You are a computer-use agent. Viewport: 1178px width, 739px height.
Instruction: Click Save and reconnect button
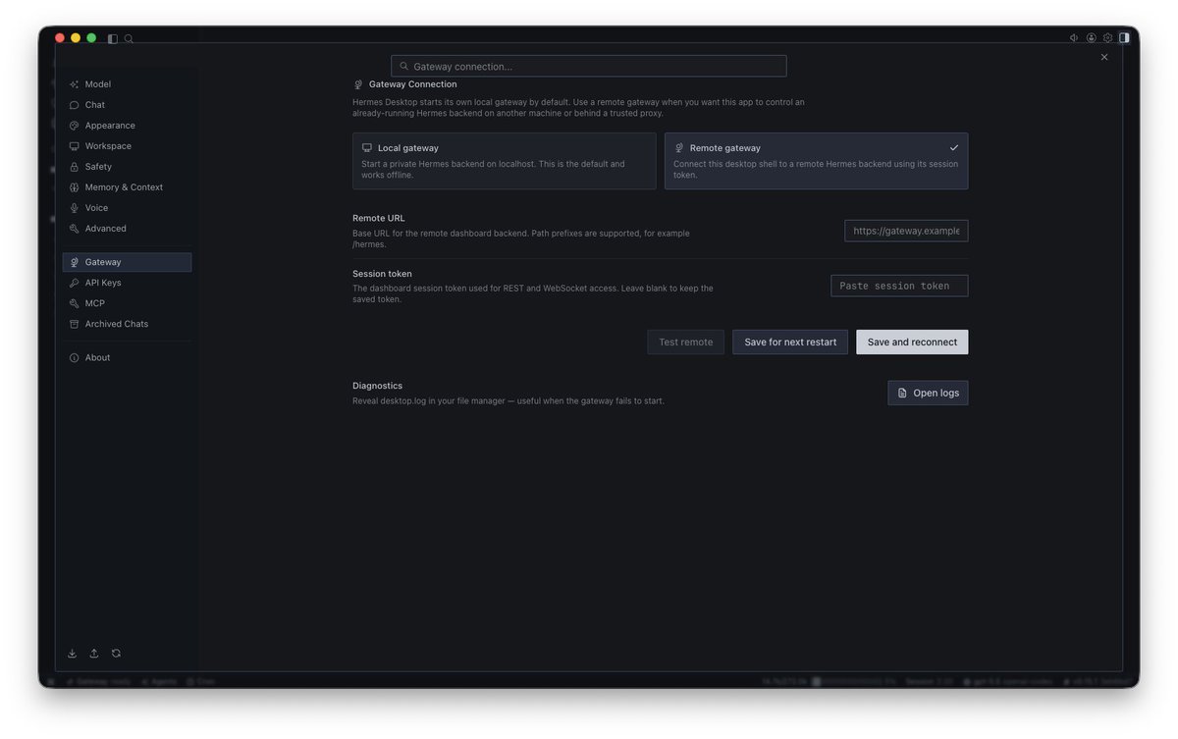click(x=912, y=342)
